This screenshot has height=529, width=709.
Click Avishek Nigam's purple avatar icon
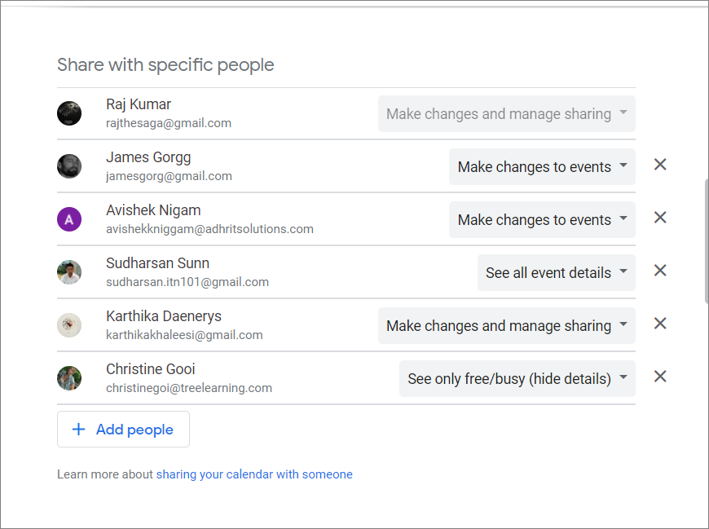[69, 219]
